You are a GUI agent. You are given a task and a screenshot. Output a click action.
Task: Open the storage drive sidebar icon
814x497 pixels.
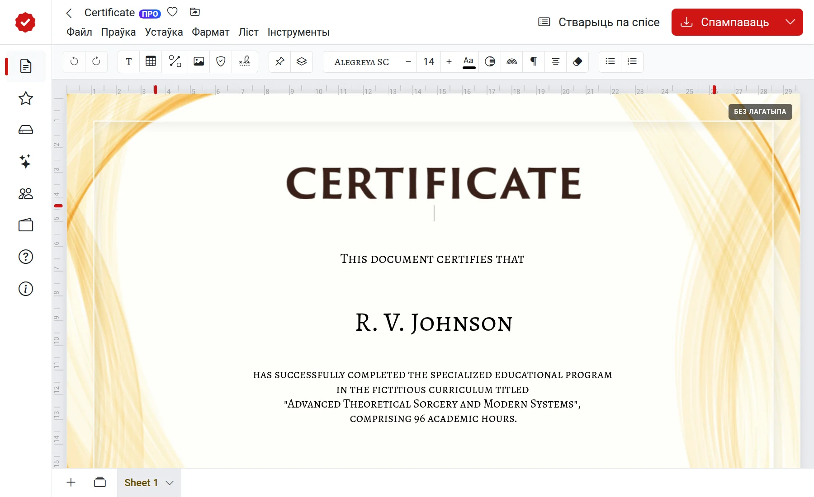(26, 130)
